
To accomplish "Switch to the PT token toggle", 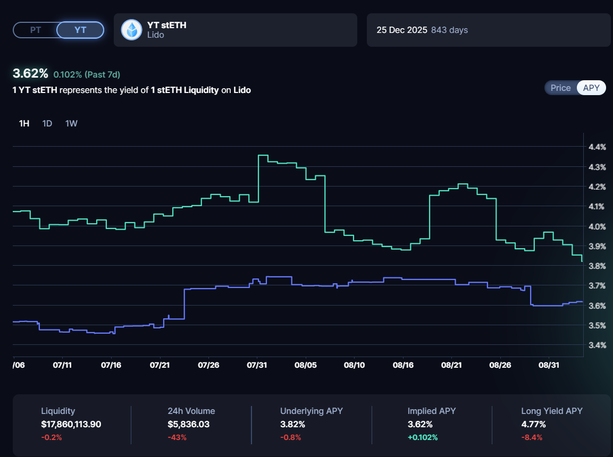I will pos(36,30).
